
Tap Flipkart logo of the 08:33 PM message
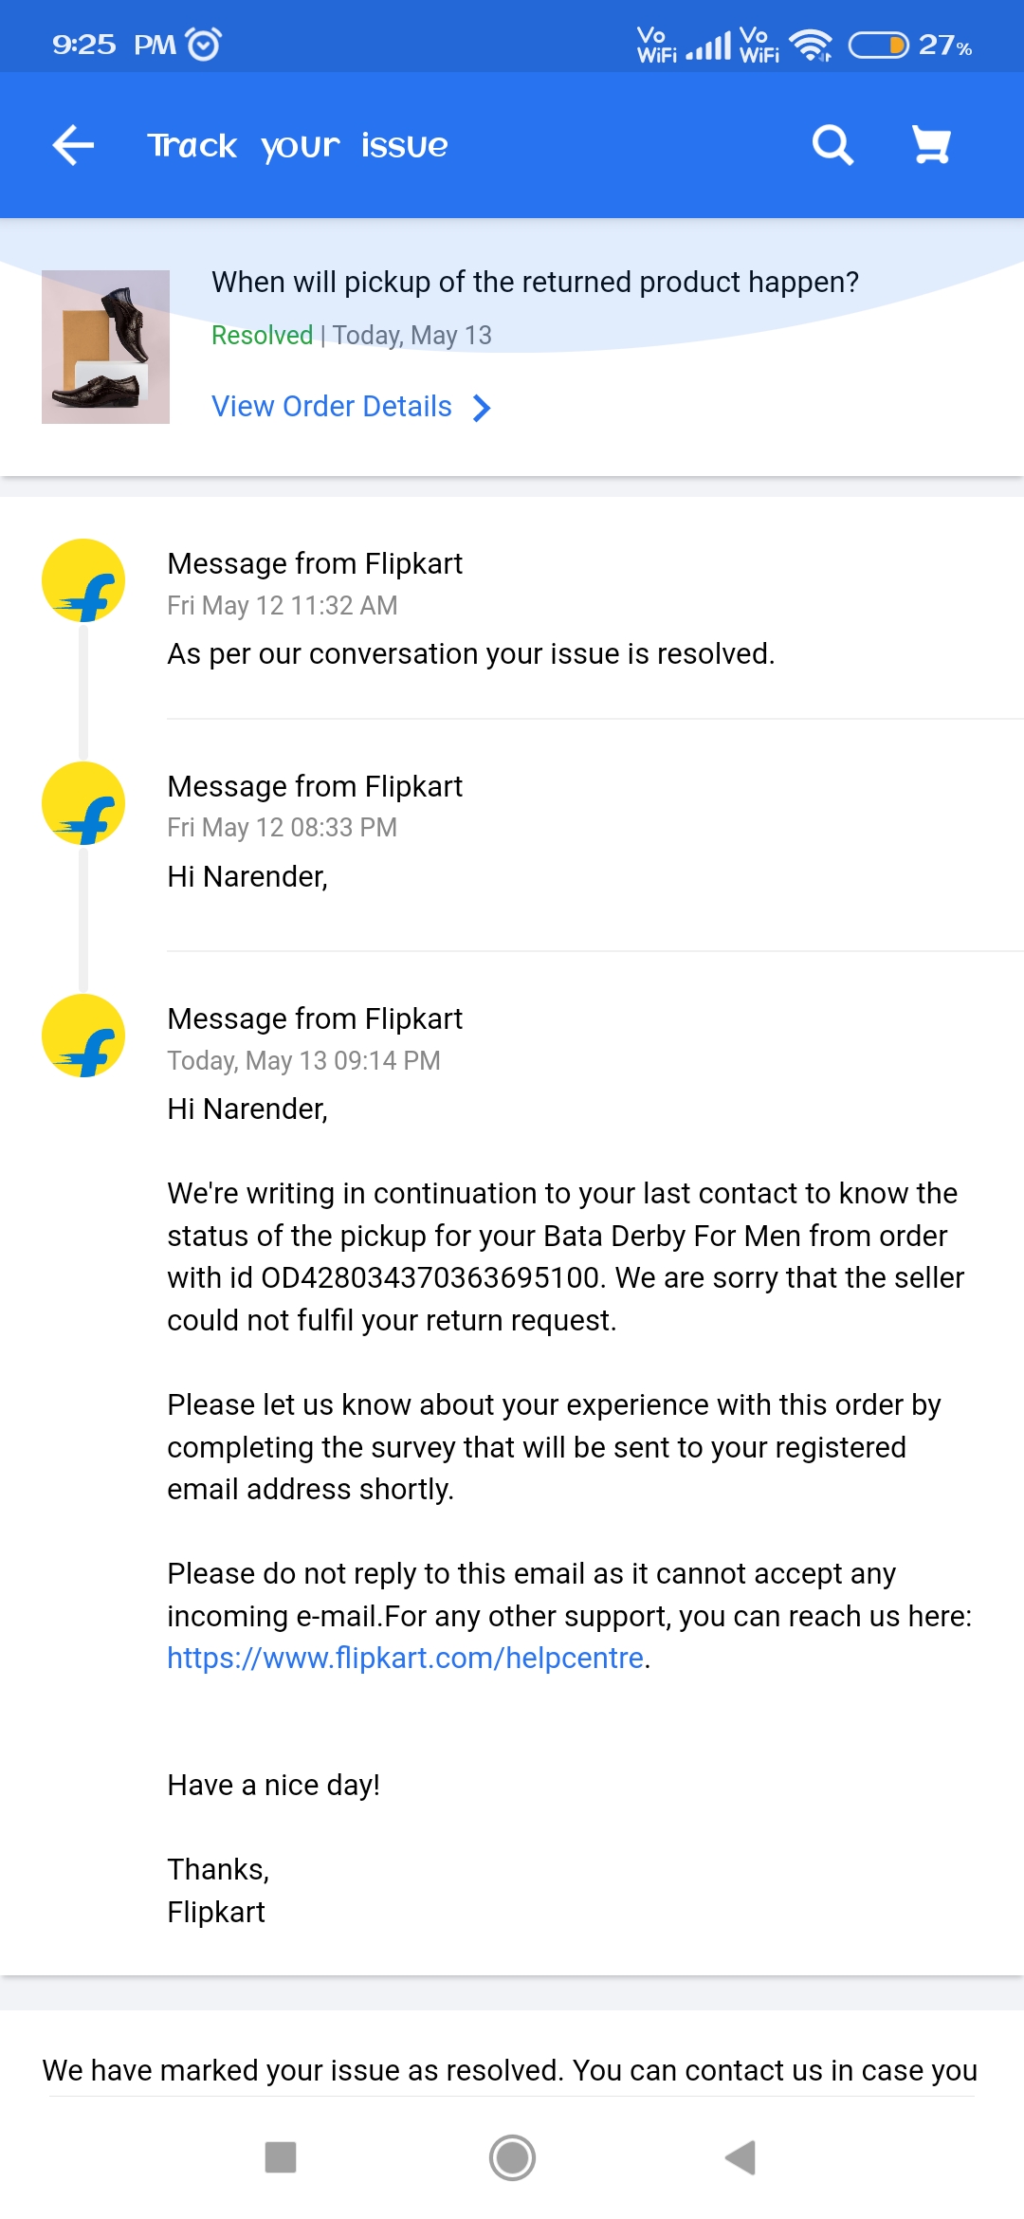point(83,803)
